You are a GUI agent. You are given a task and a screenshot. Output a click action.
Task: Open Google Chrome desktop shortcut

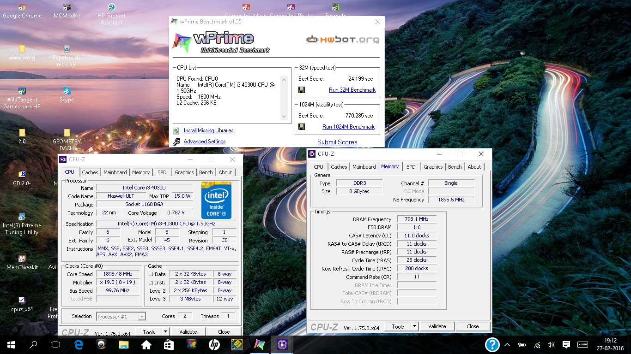pyautogui.click(x=22, y=12)
